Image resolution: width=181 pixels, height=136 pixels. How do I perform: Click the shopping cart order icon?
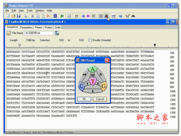point(128,16)
